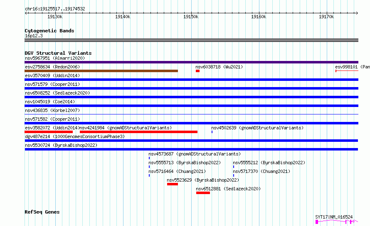Image resolution: width=370 pixels, height=226 pixels.
Task: Click the SYT17|NM_016524 gene label
Action: (334, 217)
